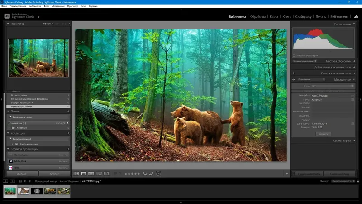Add a publish service with the plus
This screenshot has width=362, height=204.
pos(68,149)
